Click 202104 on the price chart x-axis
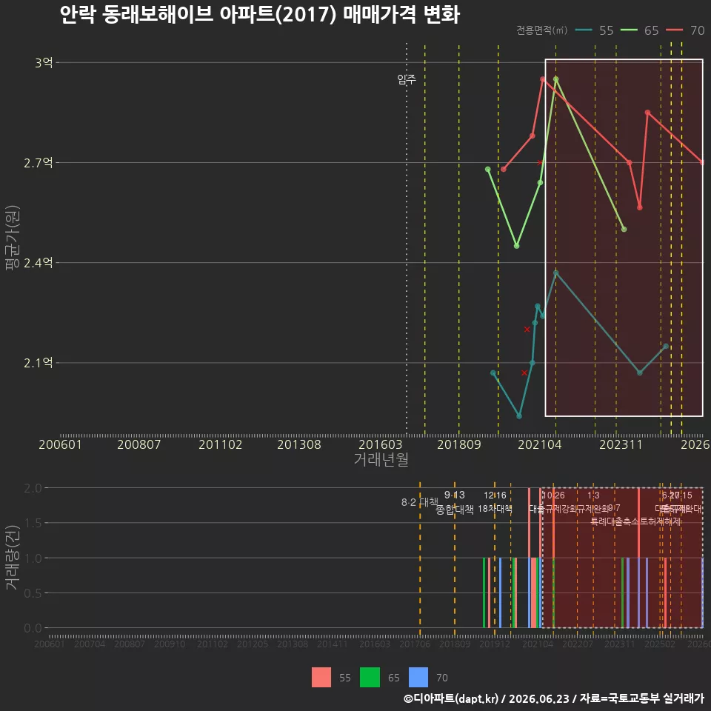Image resolution: width=711 pixels, height=711 pixels. coord(540,444)
